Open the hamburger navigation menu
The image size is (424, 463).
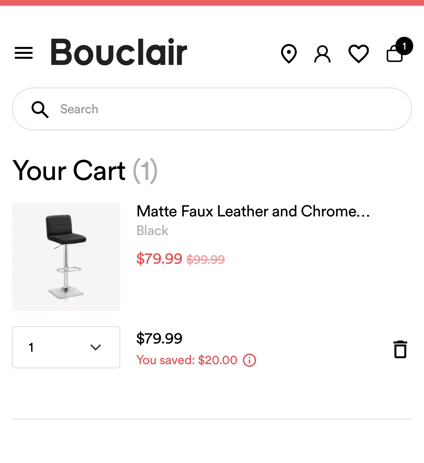click(x=24, y=53)
